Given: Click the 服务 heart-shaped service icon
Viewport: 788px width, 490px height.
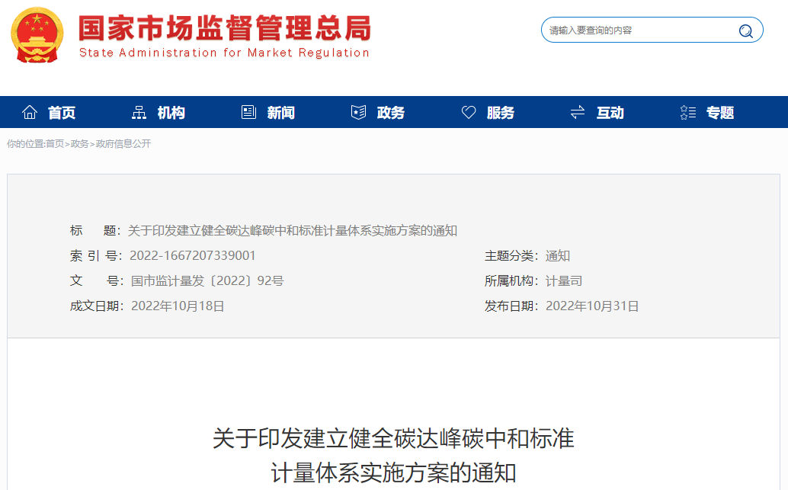Looking at the screenshot, I should [468, 111].
